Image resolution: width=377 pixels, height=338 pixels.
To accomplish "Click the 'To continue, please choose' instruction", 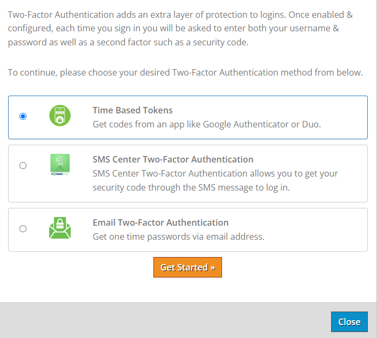I will click(x=185, y=72).
